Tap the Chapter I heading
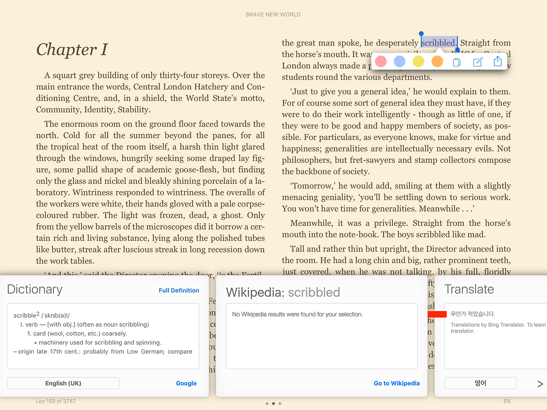The image size is (547, 410). (x=72, y=50)
